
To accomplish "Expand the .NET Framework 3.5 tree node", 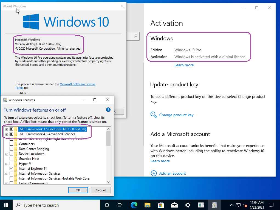I will [x=7, y=129].
